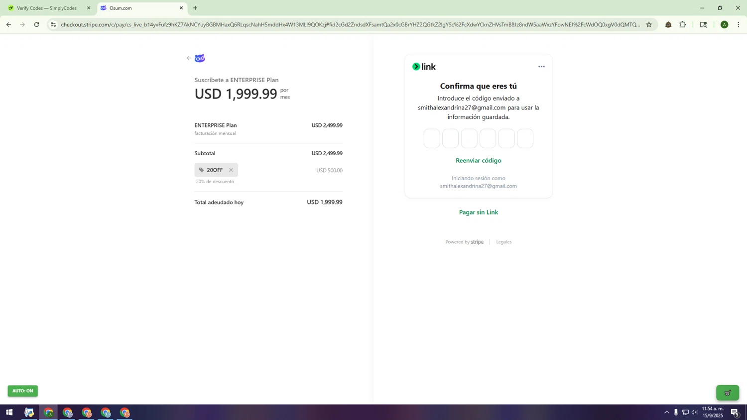Click the microphone tray icon
The width and height of the screenshot is (747, 420).
click(x=676, y=413)
